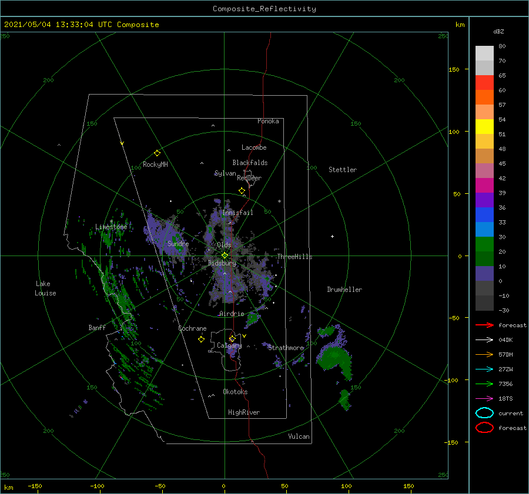Image resolution: width=529 pixels, height=494 pixels.
Task: Click the white 80 dBZ color swatch
Action: point(484,53)
